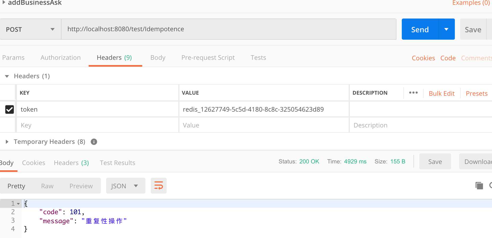
Task: Save the response with the response Save button
Action: pos(435,162)
